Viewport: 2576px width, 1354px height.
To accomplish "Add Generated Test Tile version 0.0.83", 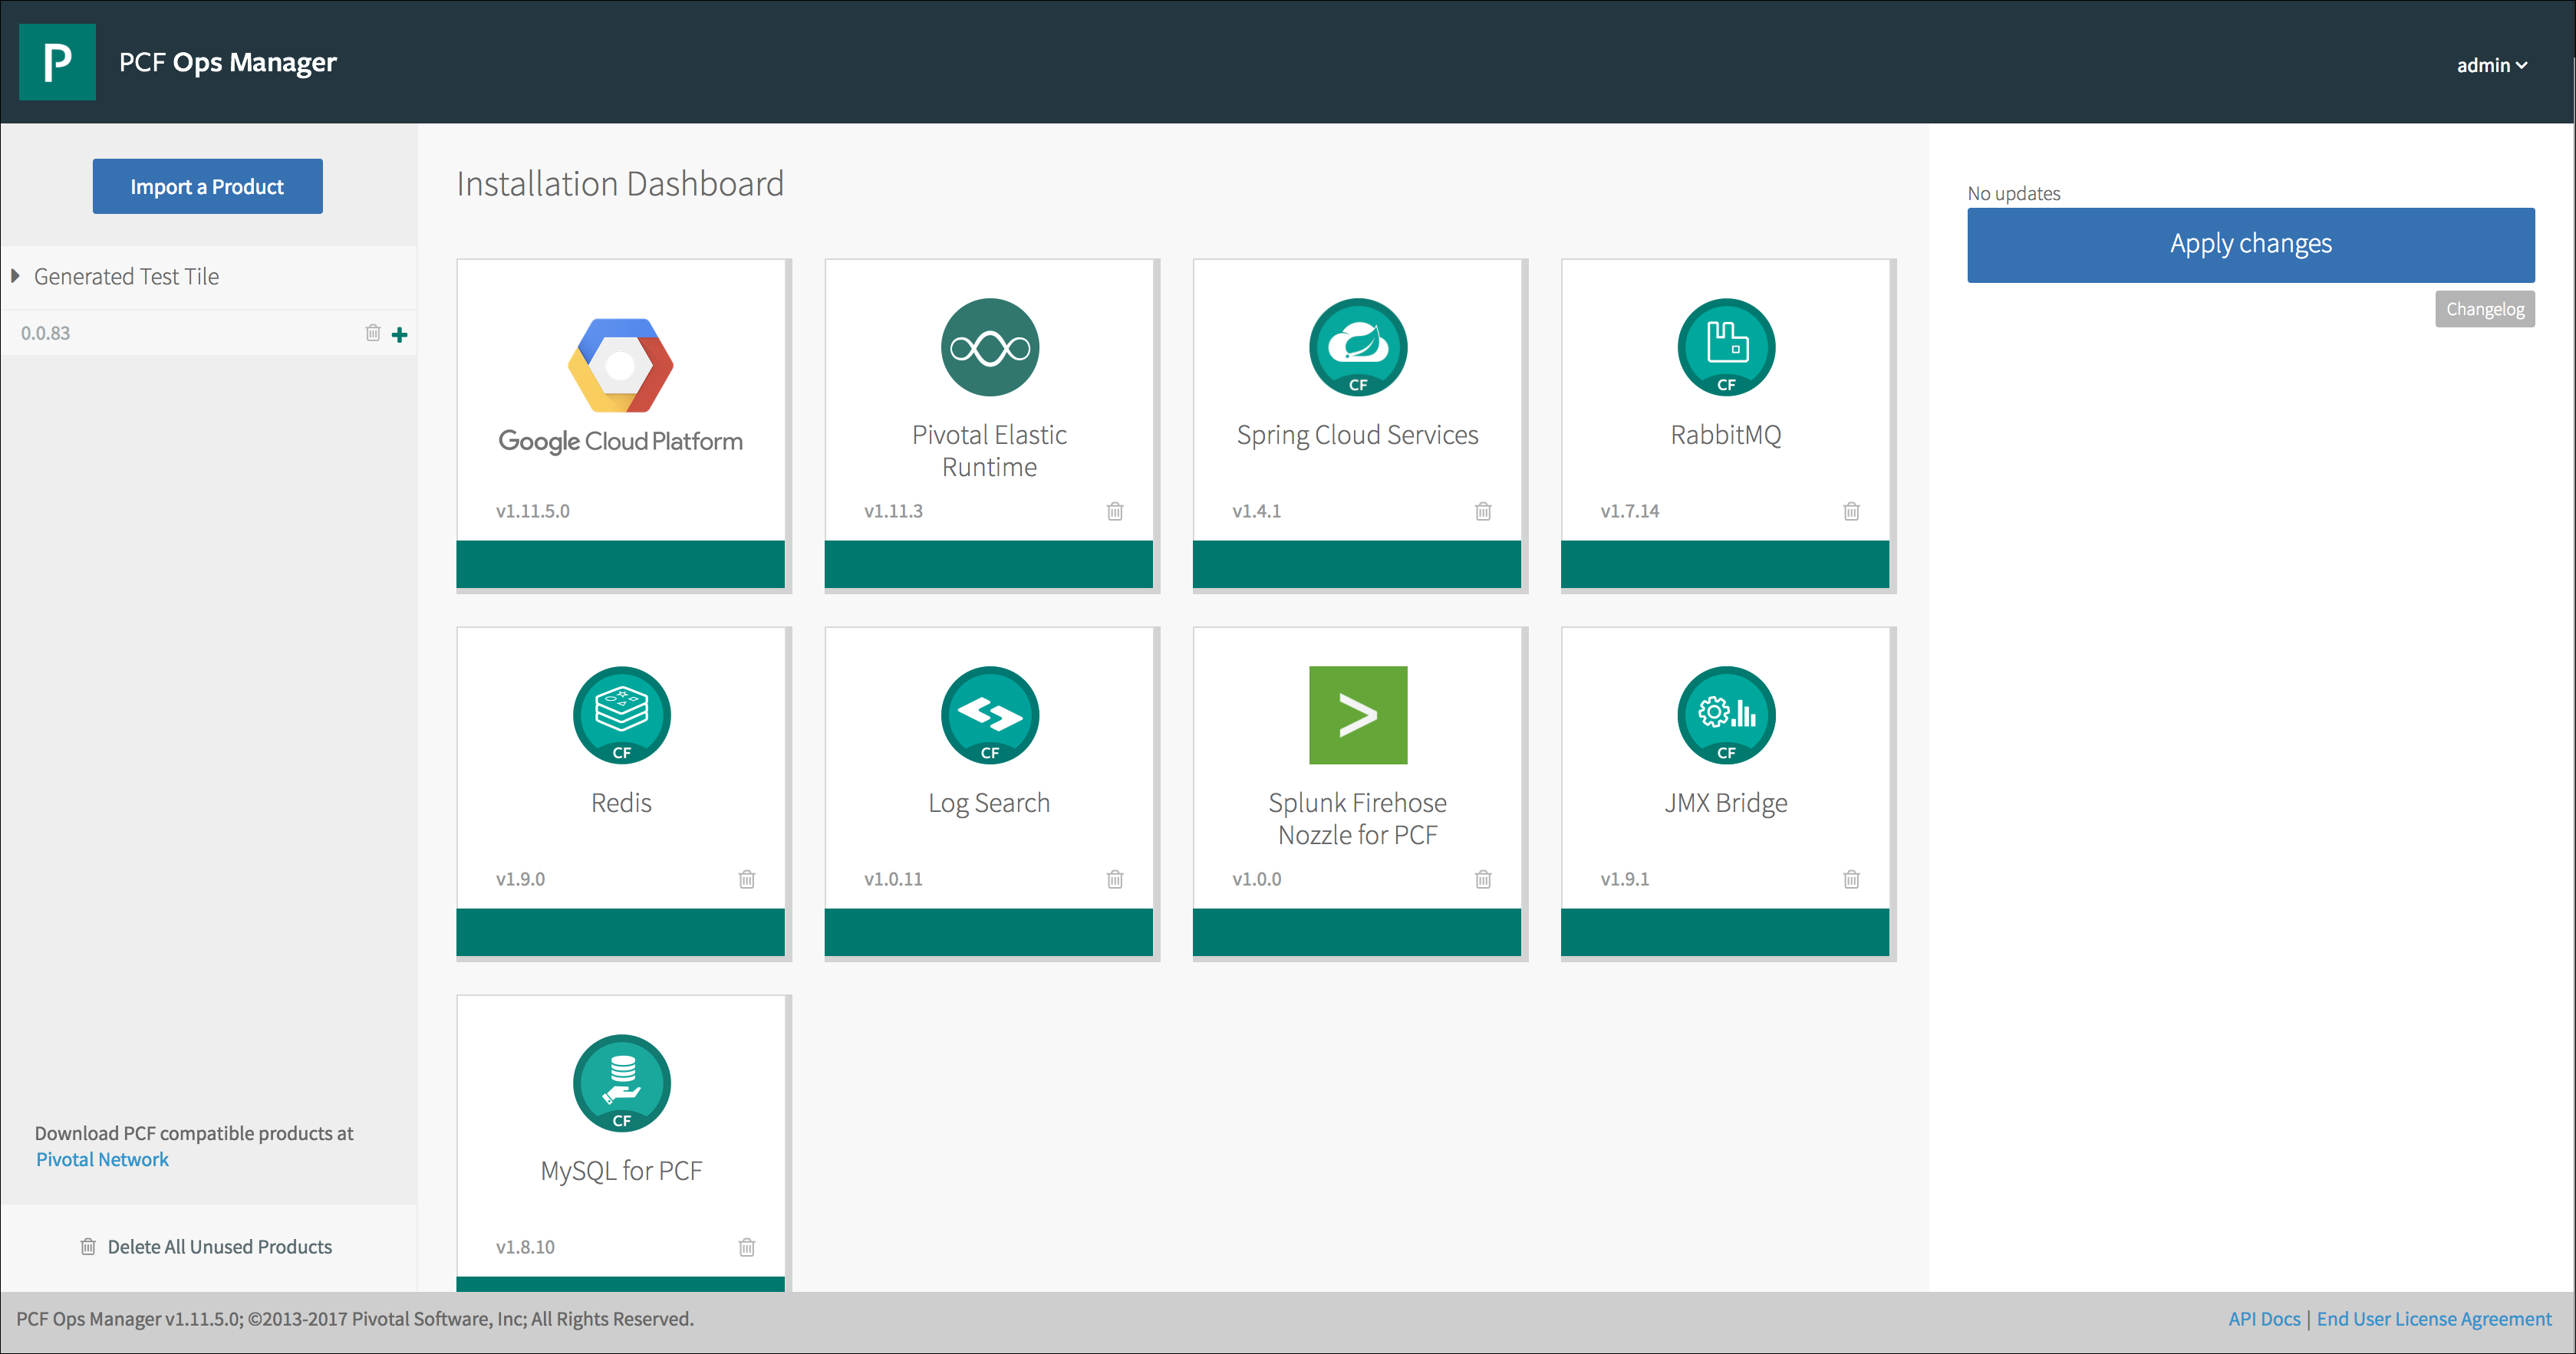I will [399, 334].
